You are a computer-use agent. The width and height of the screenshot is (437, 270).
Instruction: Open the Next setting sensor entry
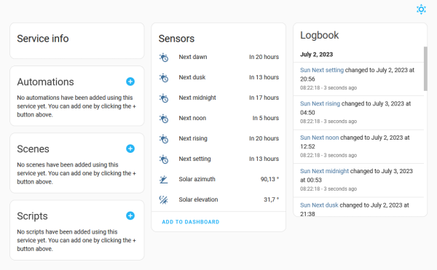[219, 159]
